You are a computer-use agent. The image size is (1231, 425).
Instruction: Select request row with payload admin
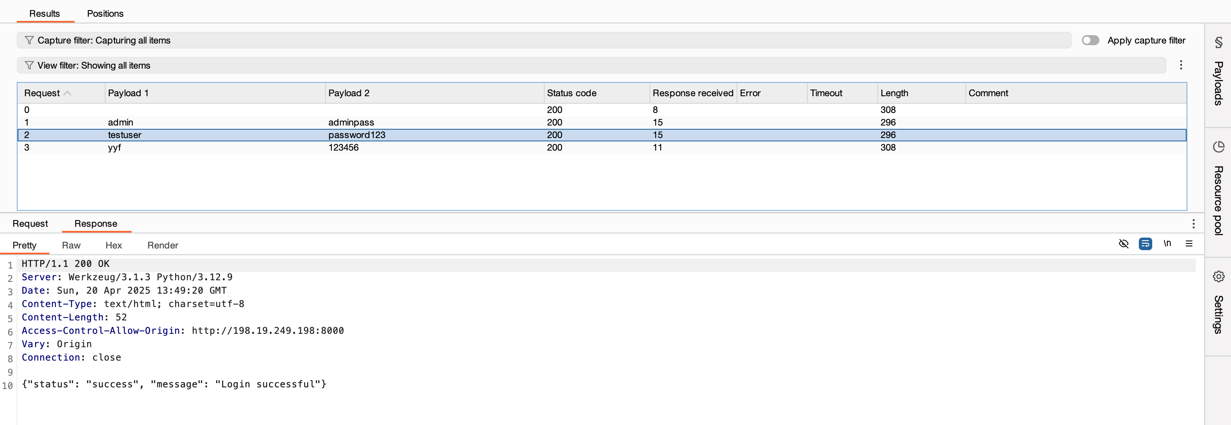pos(602,123)
